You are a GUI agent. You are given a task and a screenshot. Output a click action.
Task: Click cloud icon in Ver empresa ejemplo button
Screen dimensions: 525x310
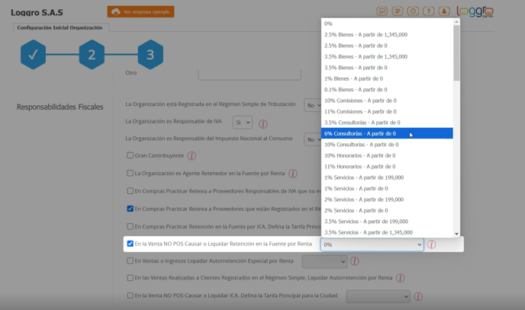(116, 11)
